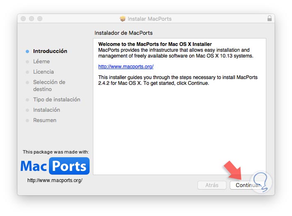Zoom the installer window using the third title-bar button

tap(40, 19)
